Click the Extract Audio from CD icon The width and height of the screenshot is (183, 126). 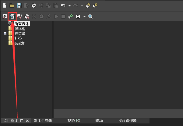27,16
